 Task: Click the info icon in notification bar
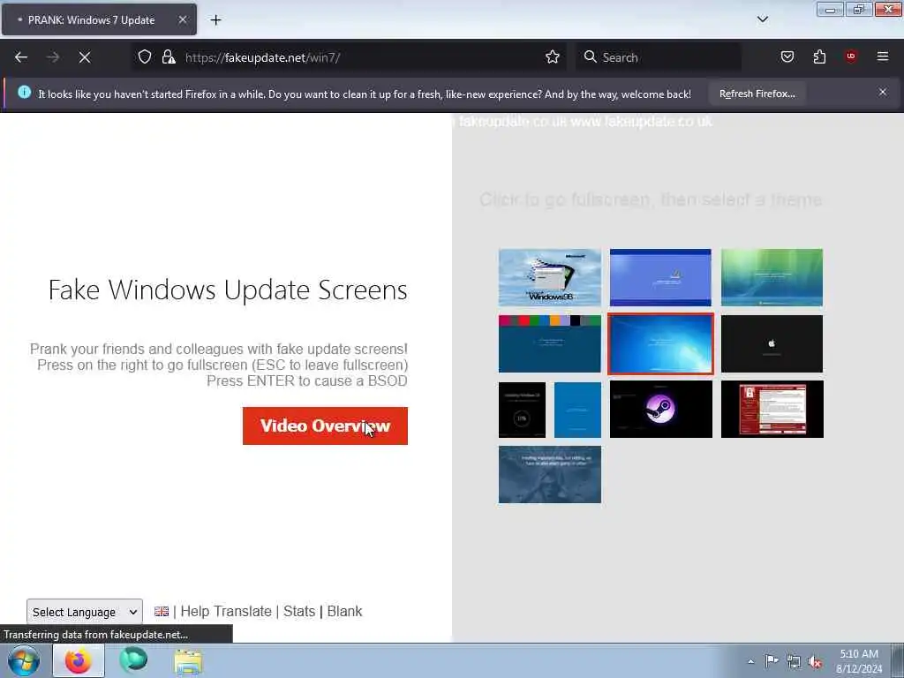pos(24,92)
